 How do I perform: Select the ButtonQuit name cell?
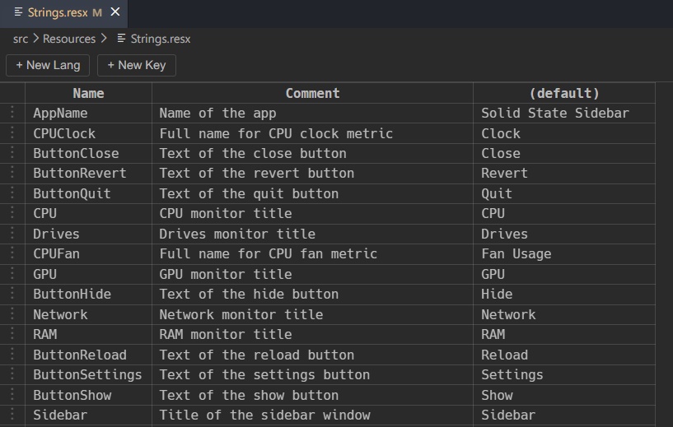(x=88, y=194)
